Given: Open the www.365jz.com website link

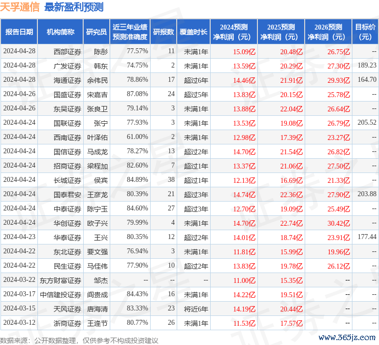Looking at the screenshot, I should pos(347,337).
